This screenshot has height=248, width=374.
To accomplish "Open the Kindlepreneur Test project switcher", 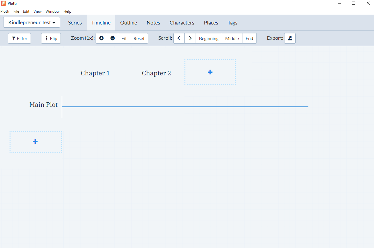I will coord(32,22).
